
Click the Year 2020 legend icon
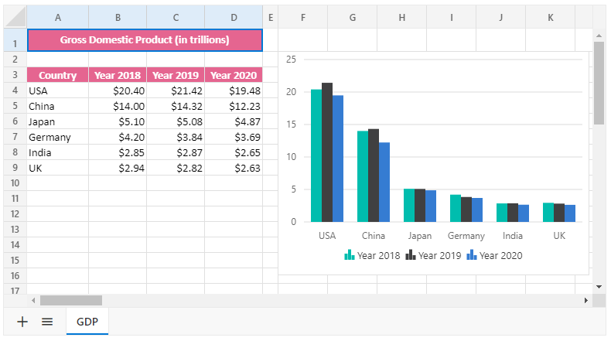(x=471, y=255)
